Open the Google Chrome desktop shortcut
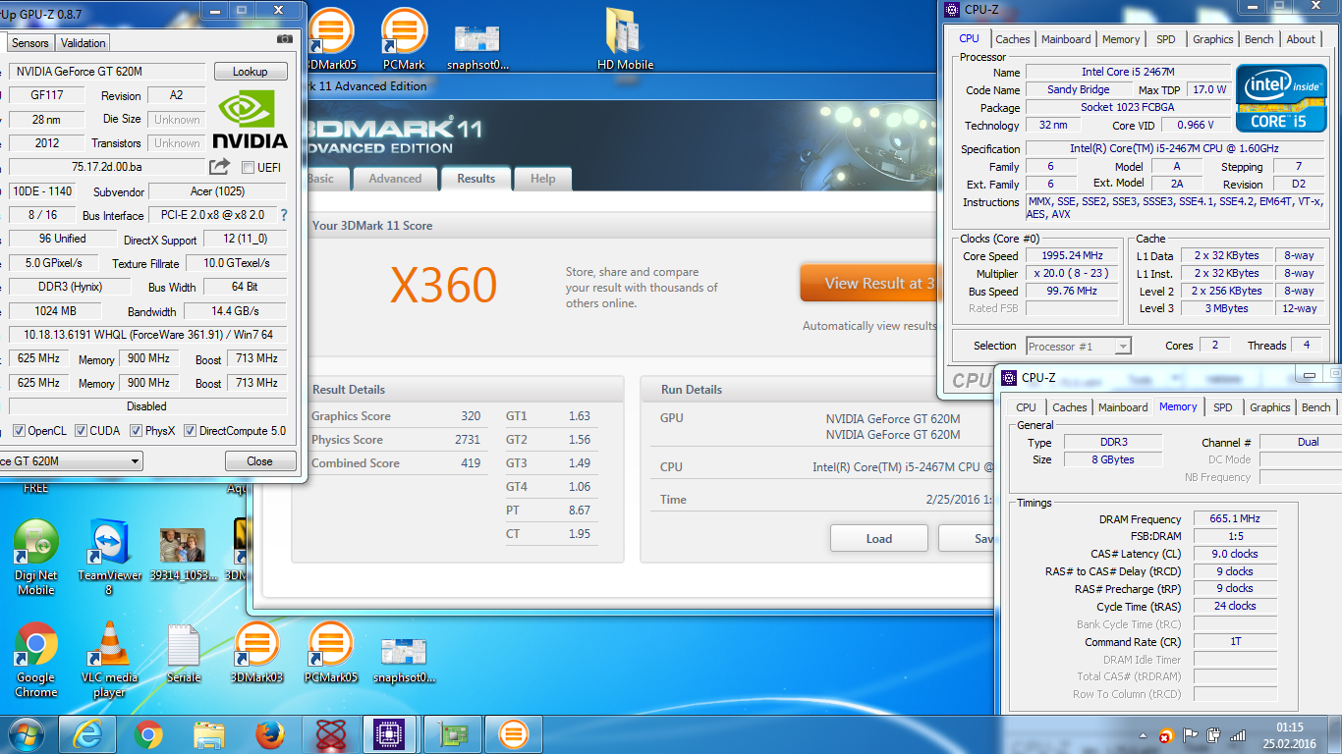The width and height of the screenshot is (1342, 754). [x=36, y=660]
